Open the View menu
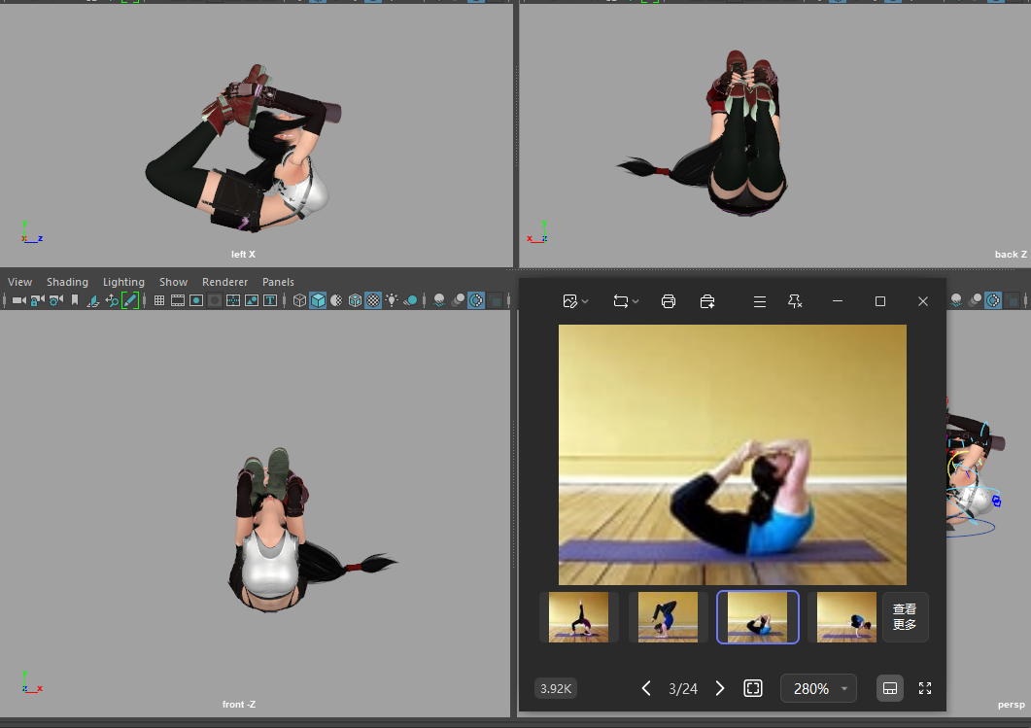Image resolution: width=1031 pixels, height=728 pixels. pos(19,282)
